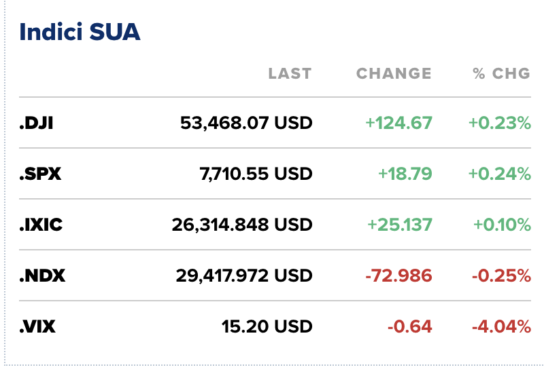Click the % CHG column header

click(502, 73)
